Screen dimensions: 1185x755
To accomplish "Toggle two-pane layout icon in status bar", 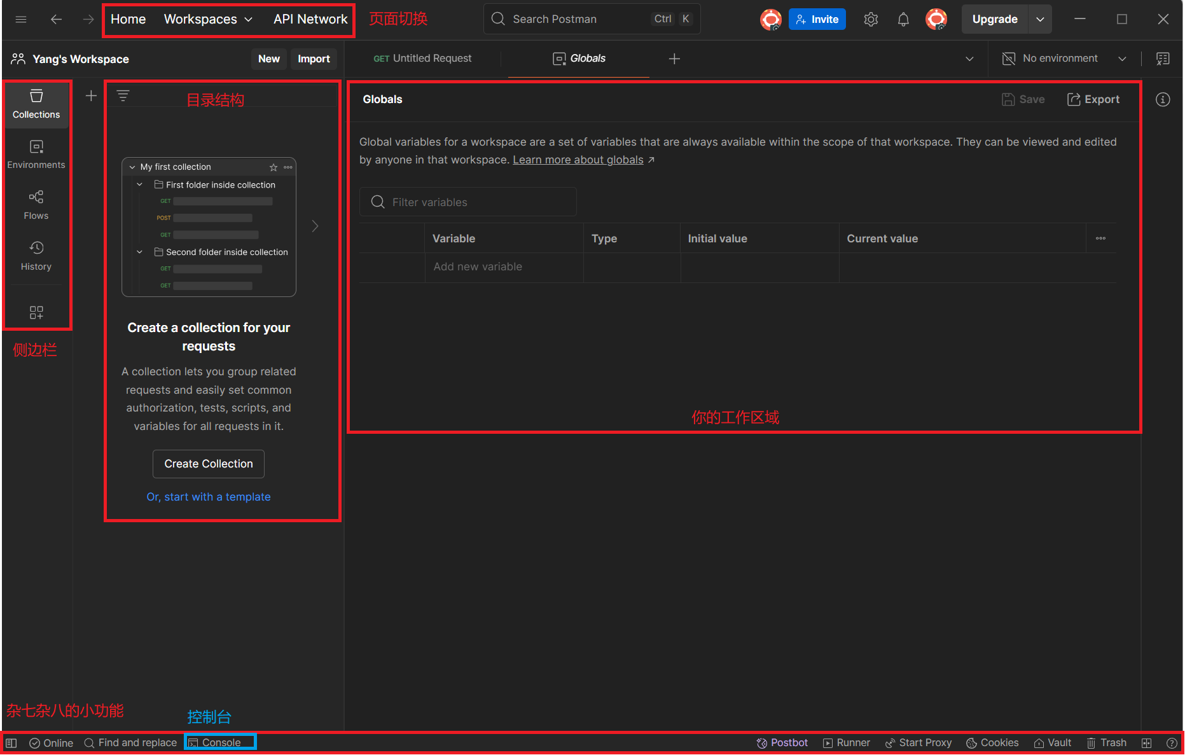I will click(1146, 743).
